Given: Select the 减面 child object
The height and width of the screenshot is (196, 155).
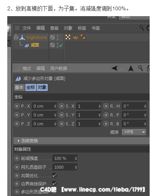Looking at the screenshot, I should pos(35,45).
